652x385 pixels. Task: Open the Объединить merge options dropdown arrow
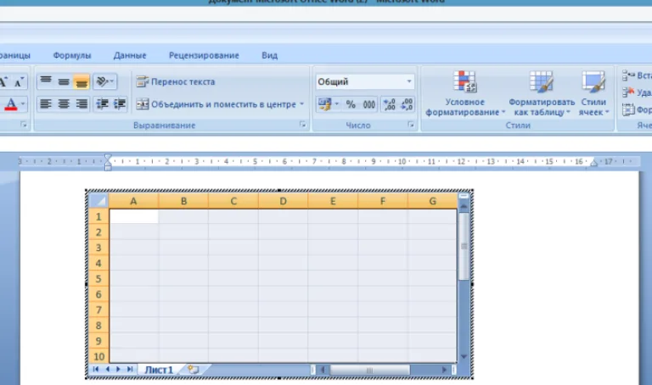[x=302, y=104]
